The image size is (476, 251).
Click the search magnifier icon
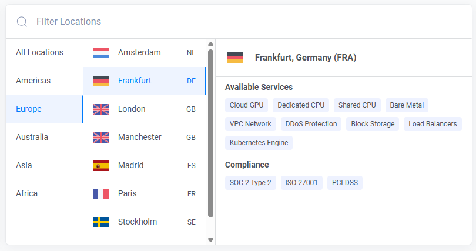[22, 22]
